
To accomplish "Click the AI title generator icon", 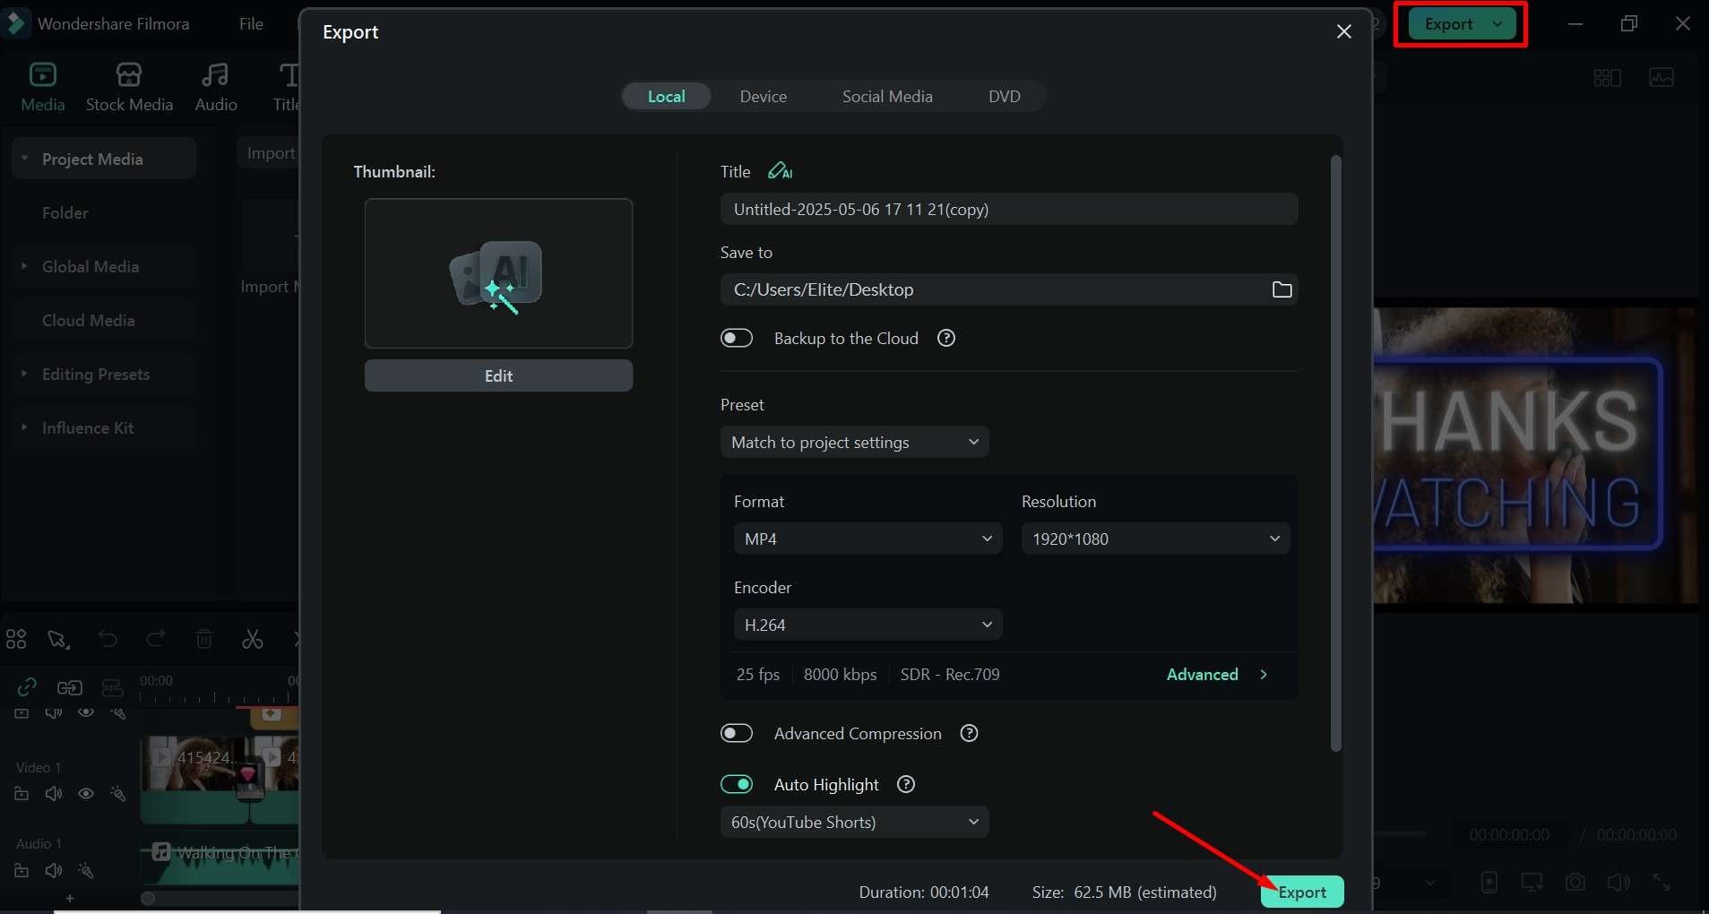I will pyautogui.click(x=780, y=171).
